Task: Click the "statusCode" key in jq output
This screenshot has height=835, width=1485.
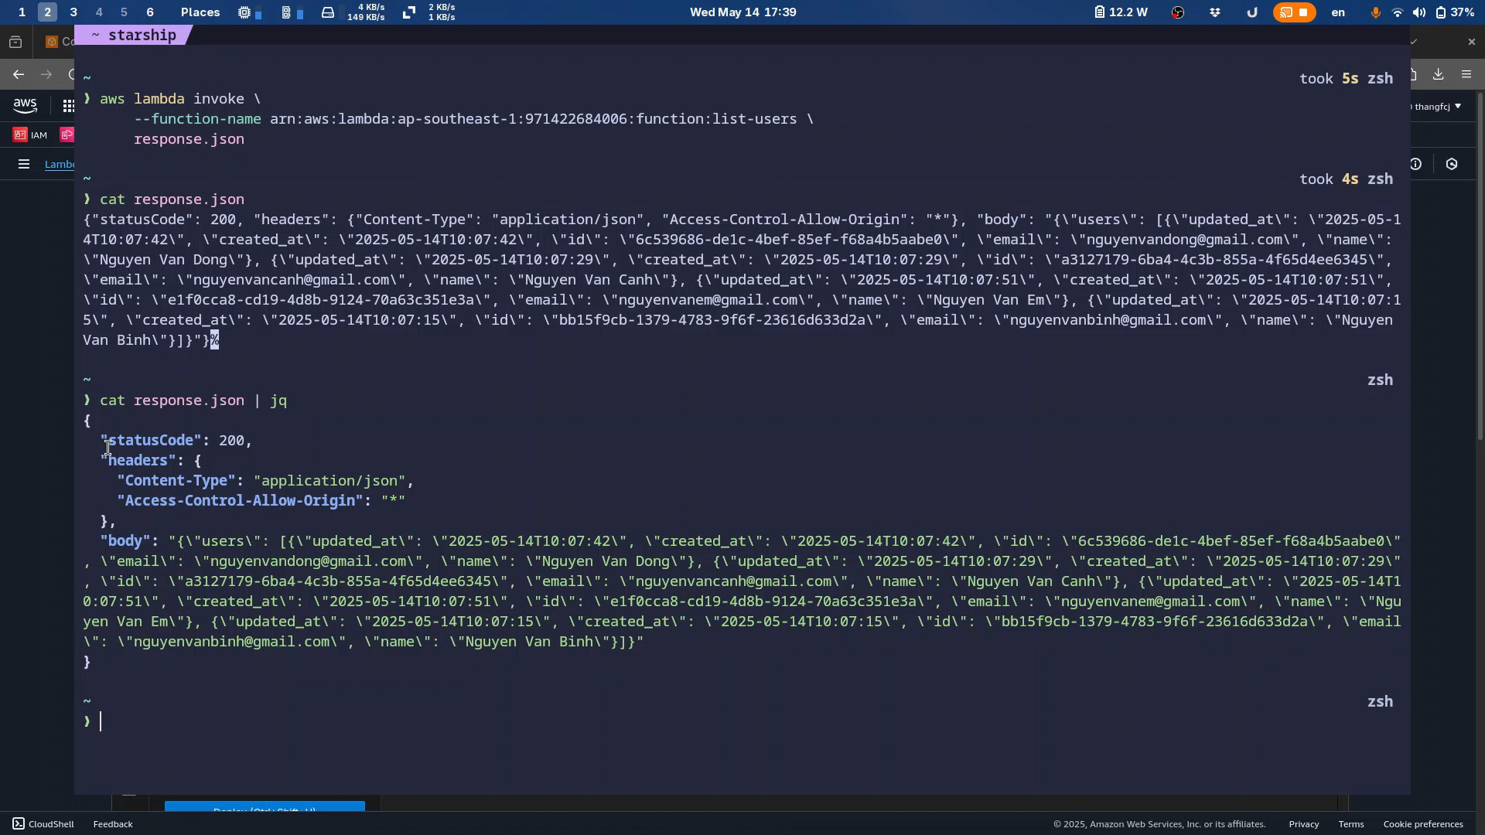Action: (x=151, y=441)
